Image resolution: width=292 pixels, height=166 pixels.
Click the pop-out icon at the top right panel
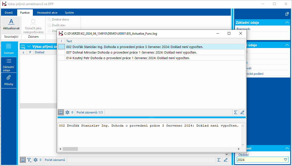pyautogui.click(x=287, y=14)
